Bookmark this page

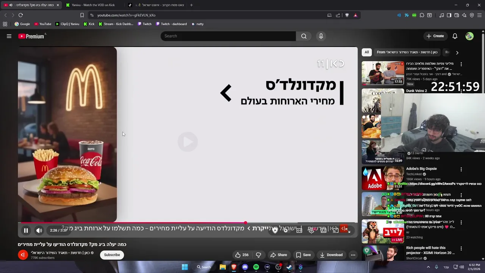82,15
